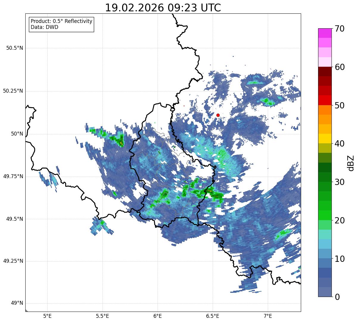Click the '49.75°N' latitude label
This screenshot has height=322, width=358.
click(x=13, y=176)
